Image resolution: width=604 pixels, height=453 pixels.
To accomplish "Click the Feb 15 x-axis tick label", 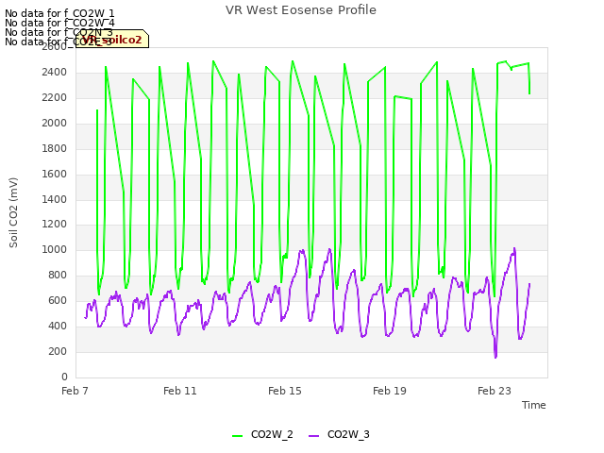I will click(285, 391).
